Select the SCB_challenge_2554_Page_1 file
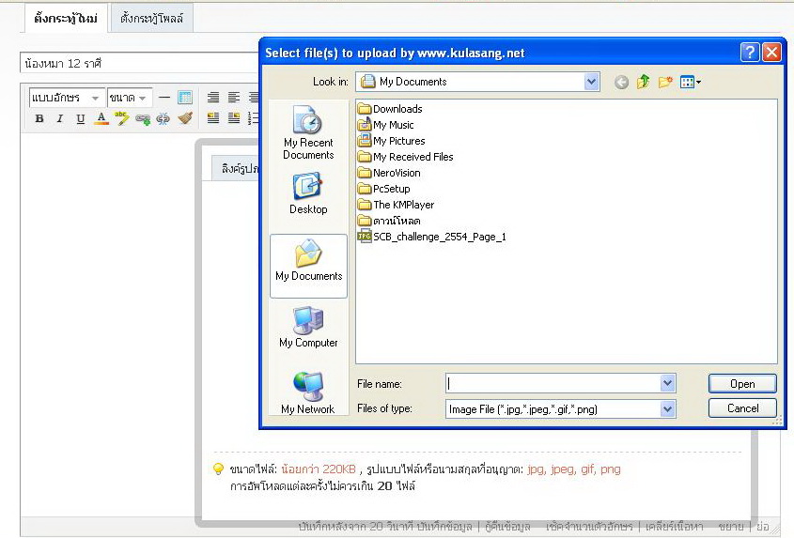Screen dimensions: 794x538 click(x=432, y=237)
